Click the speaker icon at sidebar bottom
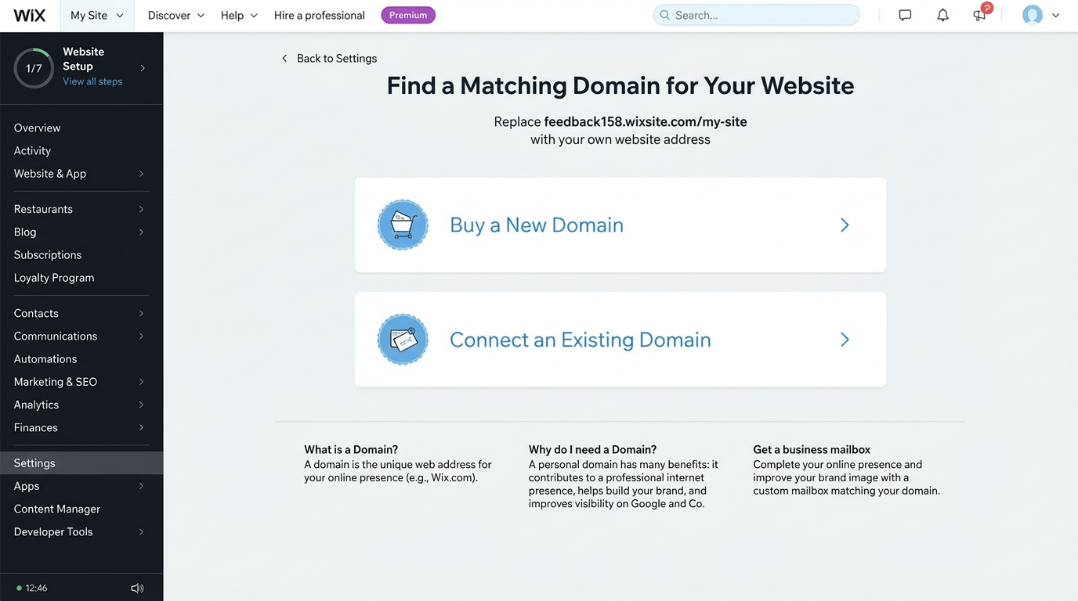The width and height of the screenshot is (1078, 601). [137, 588]
